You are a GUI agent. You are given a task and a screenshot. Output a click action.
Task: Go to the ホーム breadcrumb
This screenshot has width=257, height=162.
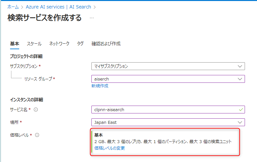click(x=13, y=7)
